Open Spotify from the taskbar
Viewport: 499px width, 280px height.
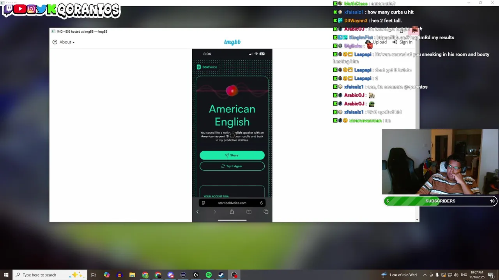click(x=209, y=275)
